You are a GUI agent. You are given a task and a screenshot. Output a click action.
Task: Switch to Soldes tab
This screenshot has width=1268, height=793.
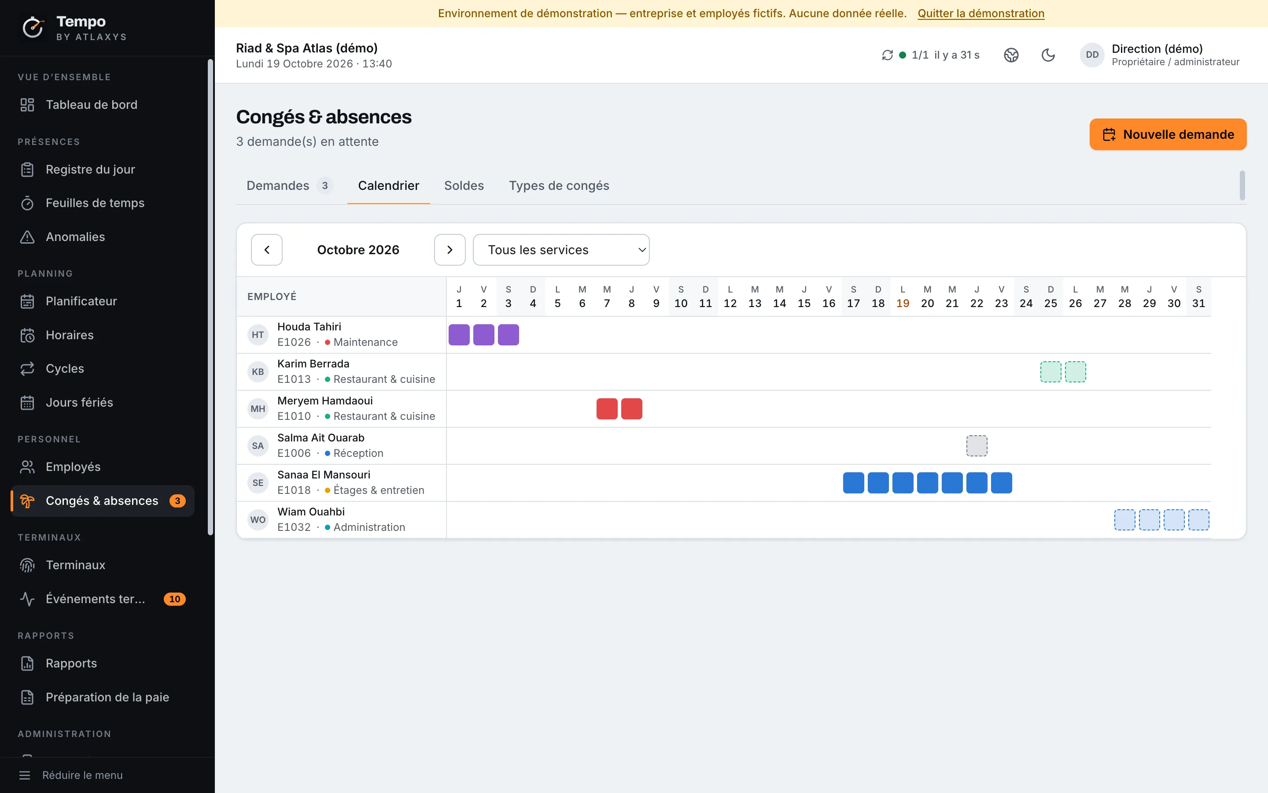[464, 185]
